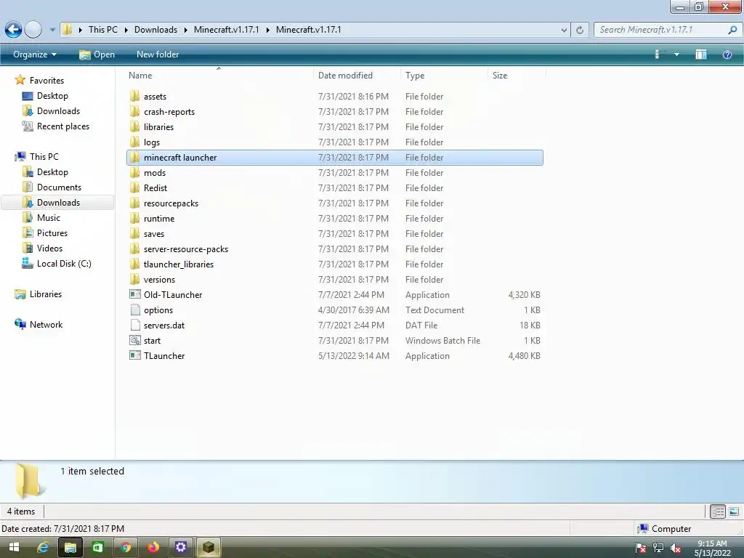Open Documents under This PC

tap(59, 187)
